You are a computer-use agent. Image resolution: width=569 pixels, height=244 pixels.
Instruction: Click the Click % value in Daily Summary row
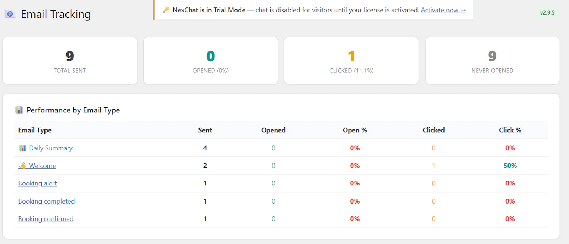(x=510, y=148)
